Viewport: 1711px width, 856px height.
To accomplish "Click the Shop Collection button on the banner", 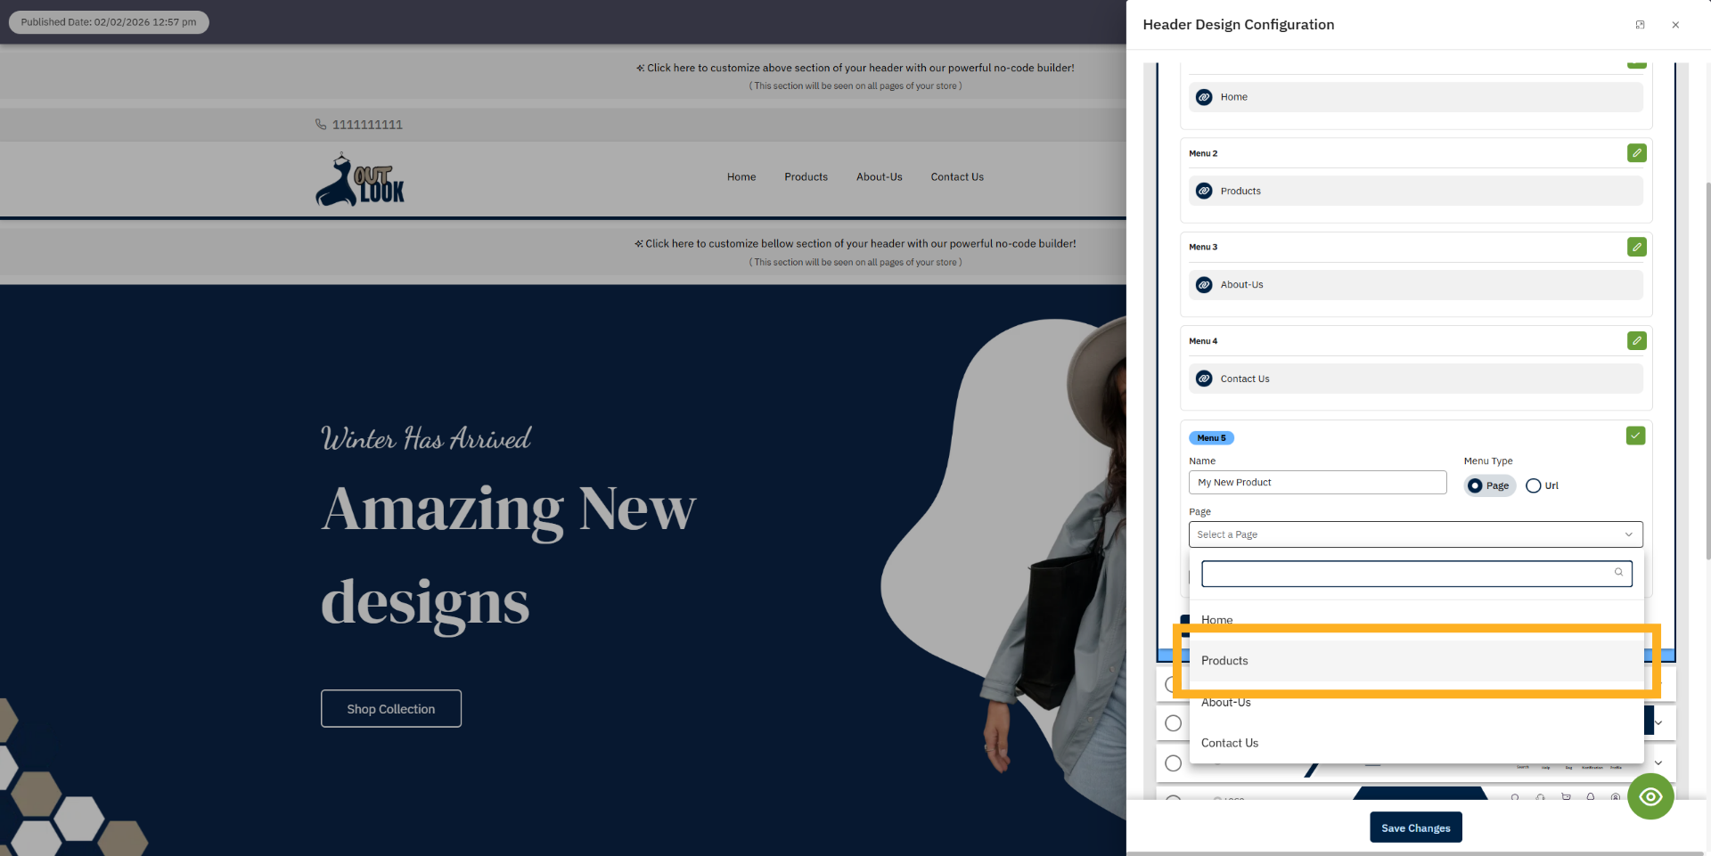I will pos(390,708).
